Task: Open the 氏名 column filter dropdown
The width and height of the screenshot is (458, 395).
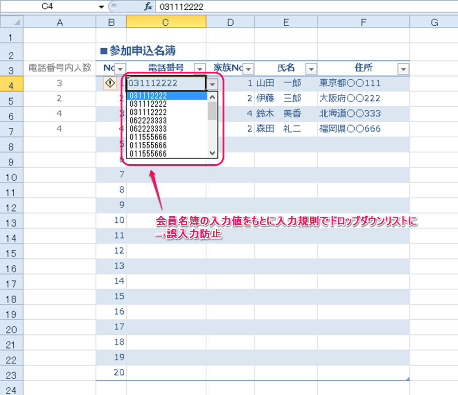Action: coord(312,69)
